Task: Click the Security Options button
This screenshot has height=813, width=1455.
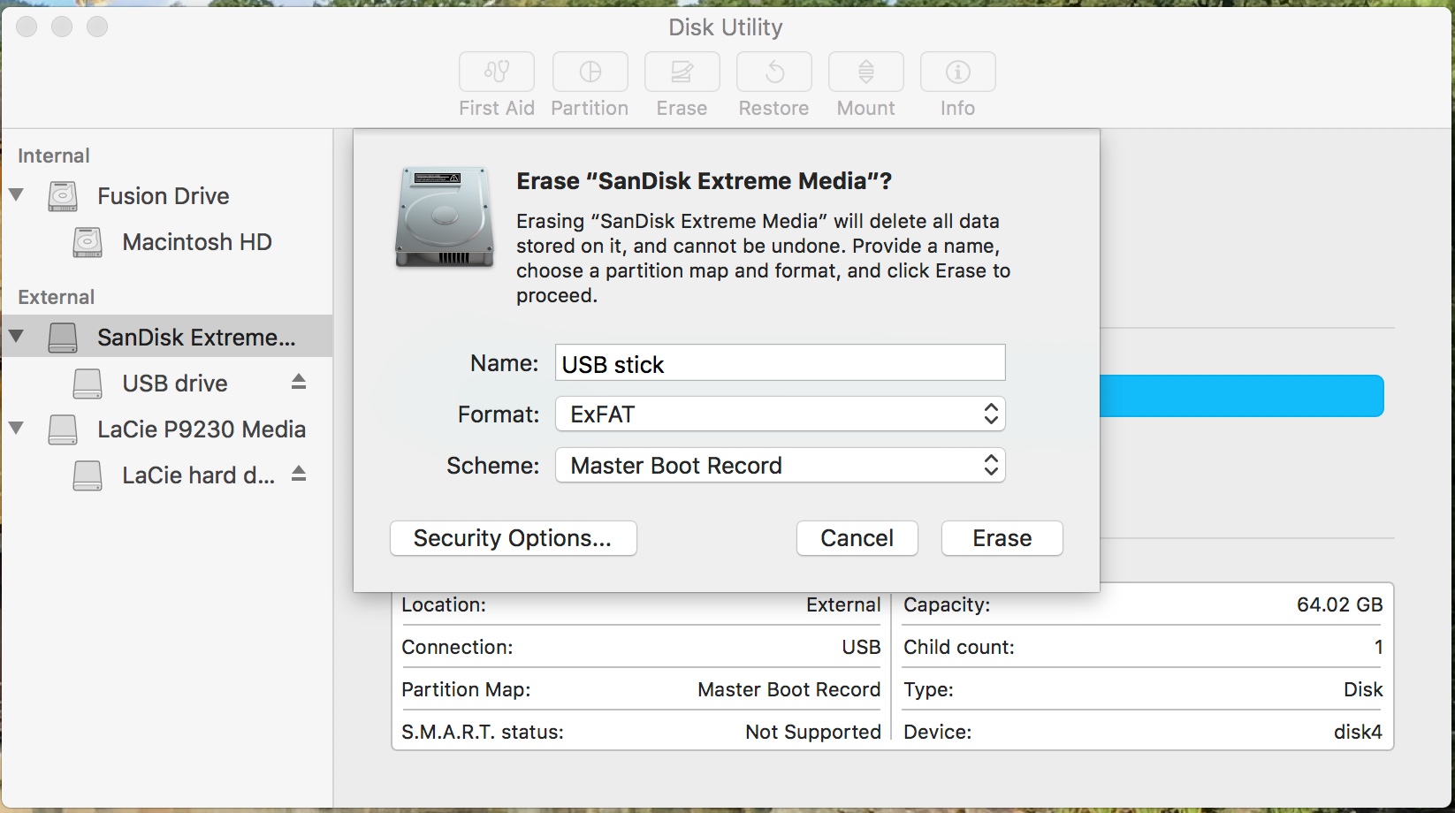Action: [x=513, y=538]
